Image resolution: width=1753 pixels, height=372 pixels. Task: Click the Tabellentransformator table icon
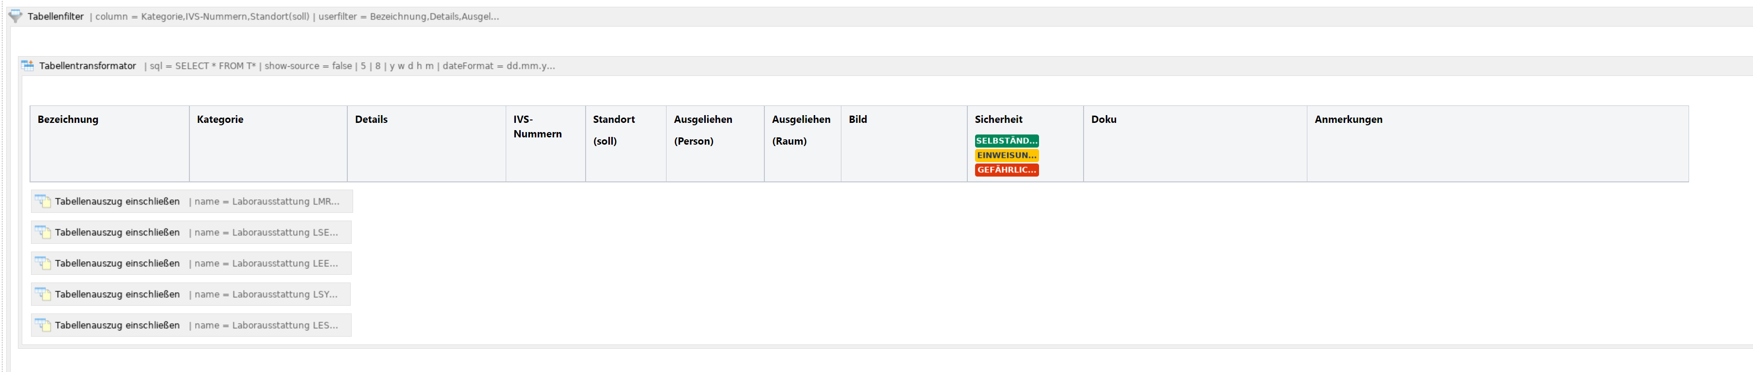click(x=28, y=65)
